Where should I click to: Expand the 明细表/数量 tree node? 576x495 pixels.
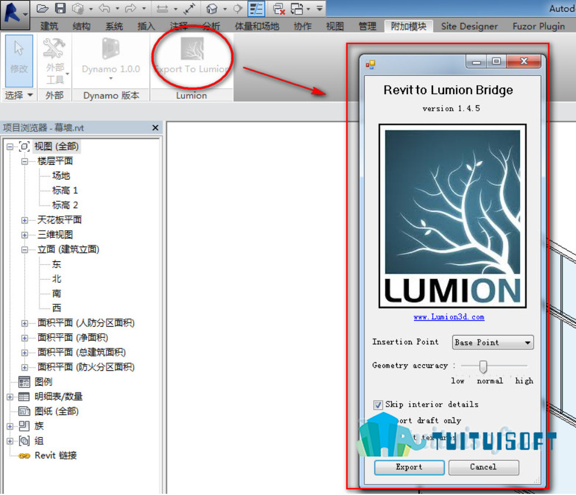[x=10, y=397]
